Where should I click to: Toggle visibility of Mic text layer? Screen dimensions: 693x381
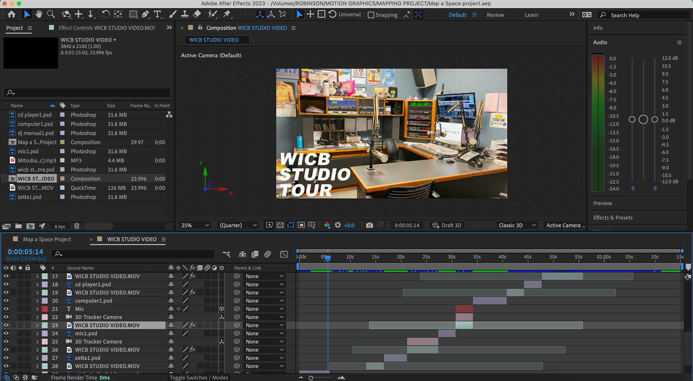tap(6, 309)
